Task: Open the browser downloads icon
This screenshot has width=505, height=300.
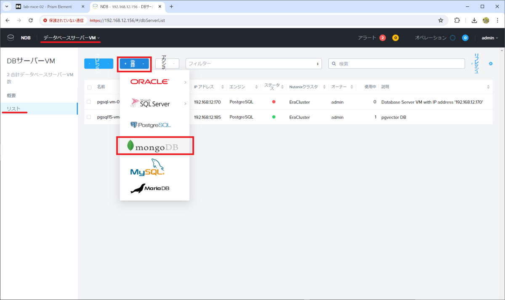Action: click(474, 20)
